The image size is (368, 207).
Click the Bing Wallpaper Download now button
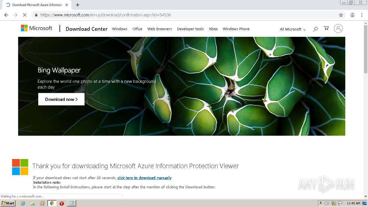pyautogui.click(x=61, y=99)
